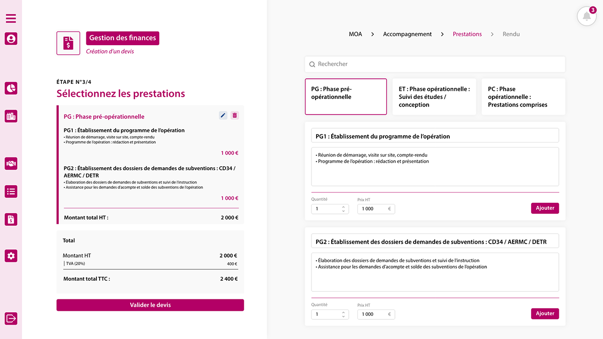Open the user profile icon in the sidebar
The height and width of the screenshot is (339, 603).
[x=11, y=39]
